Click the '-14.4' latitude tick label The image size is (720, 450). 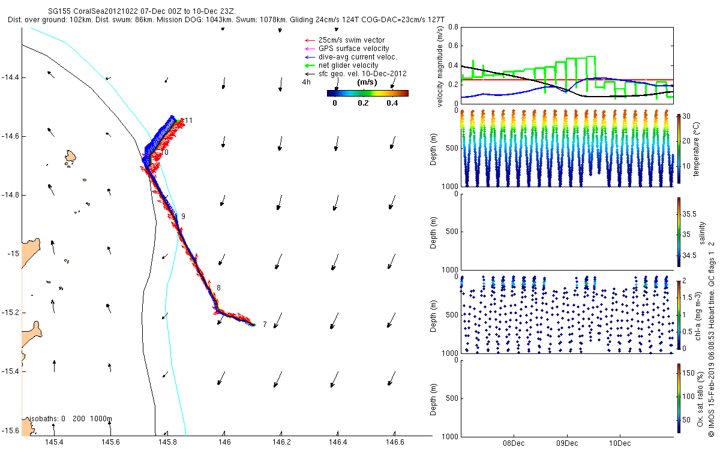tap(11, 77)
